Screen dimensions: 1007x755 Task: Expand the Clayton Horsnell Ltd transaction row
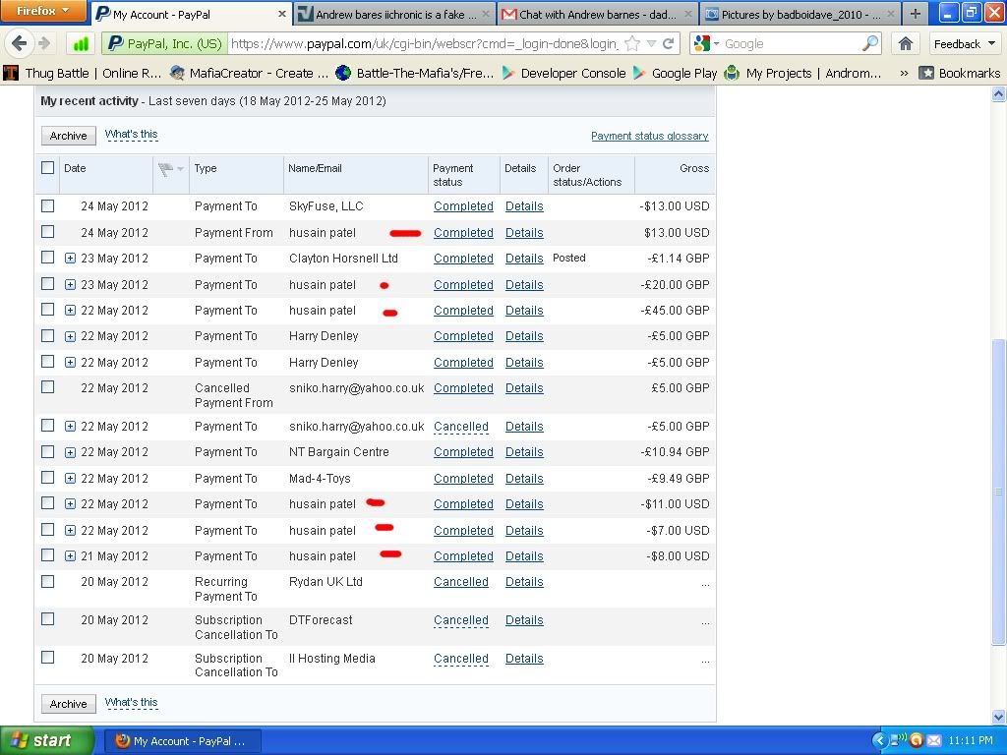(70, 259)
